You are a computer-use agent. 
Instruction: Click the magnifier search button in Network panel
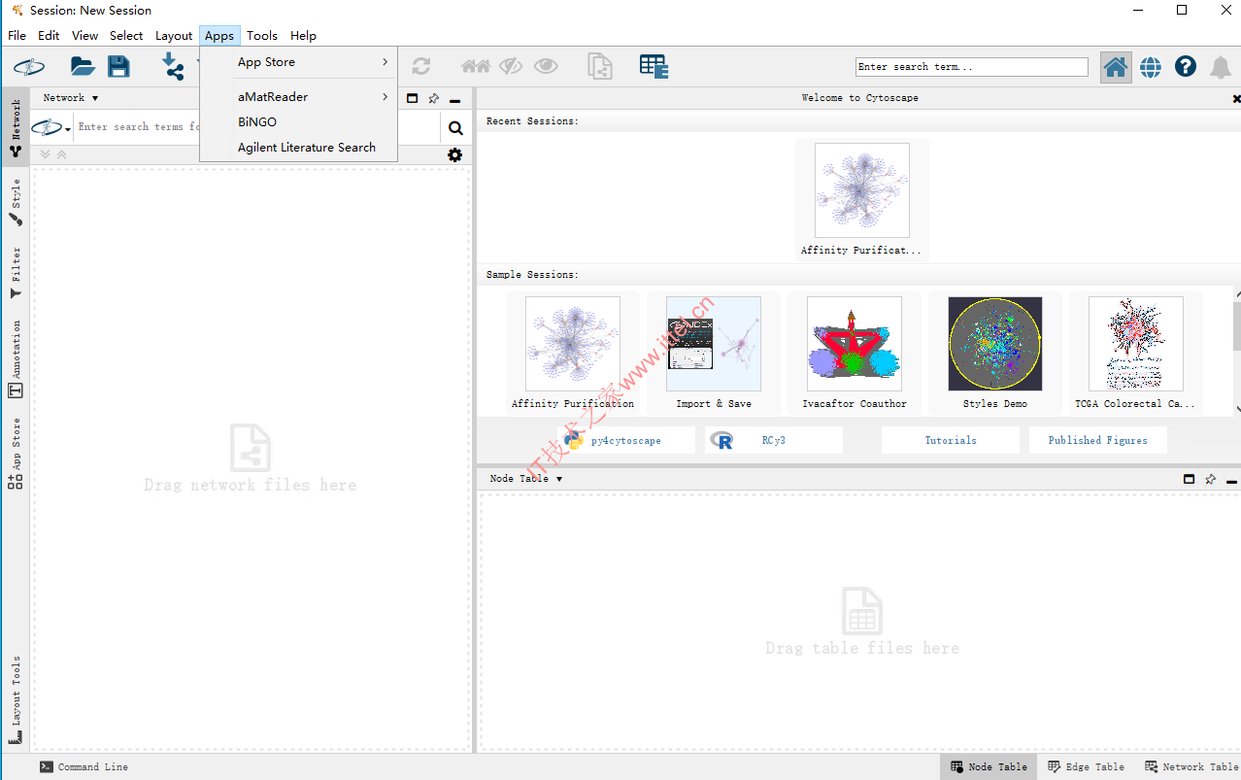tap(455, 128)
